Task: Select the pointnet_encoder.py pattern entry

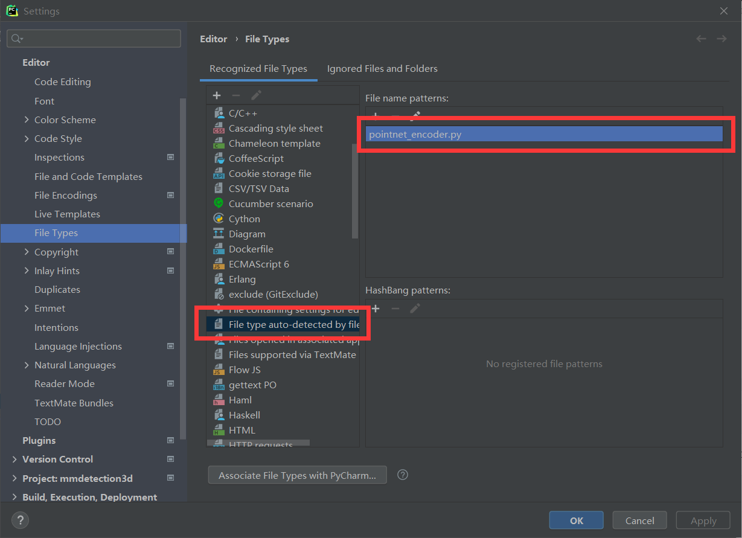Action: [544, 135]
